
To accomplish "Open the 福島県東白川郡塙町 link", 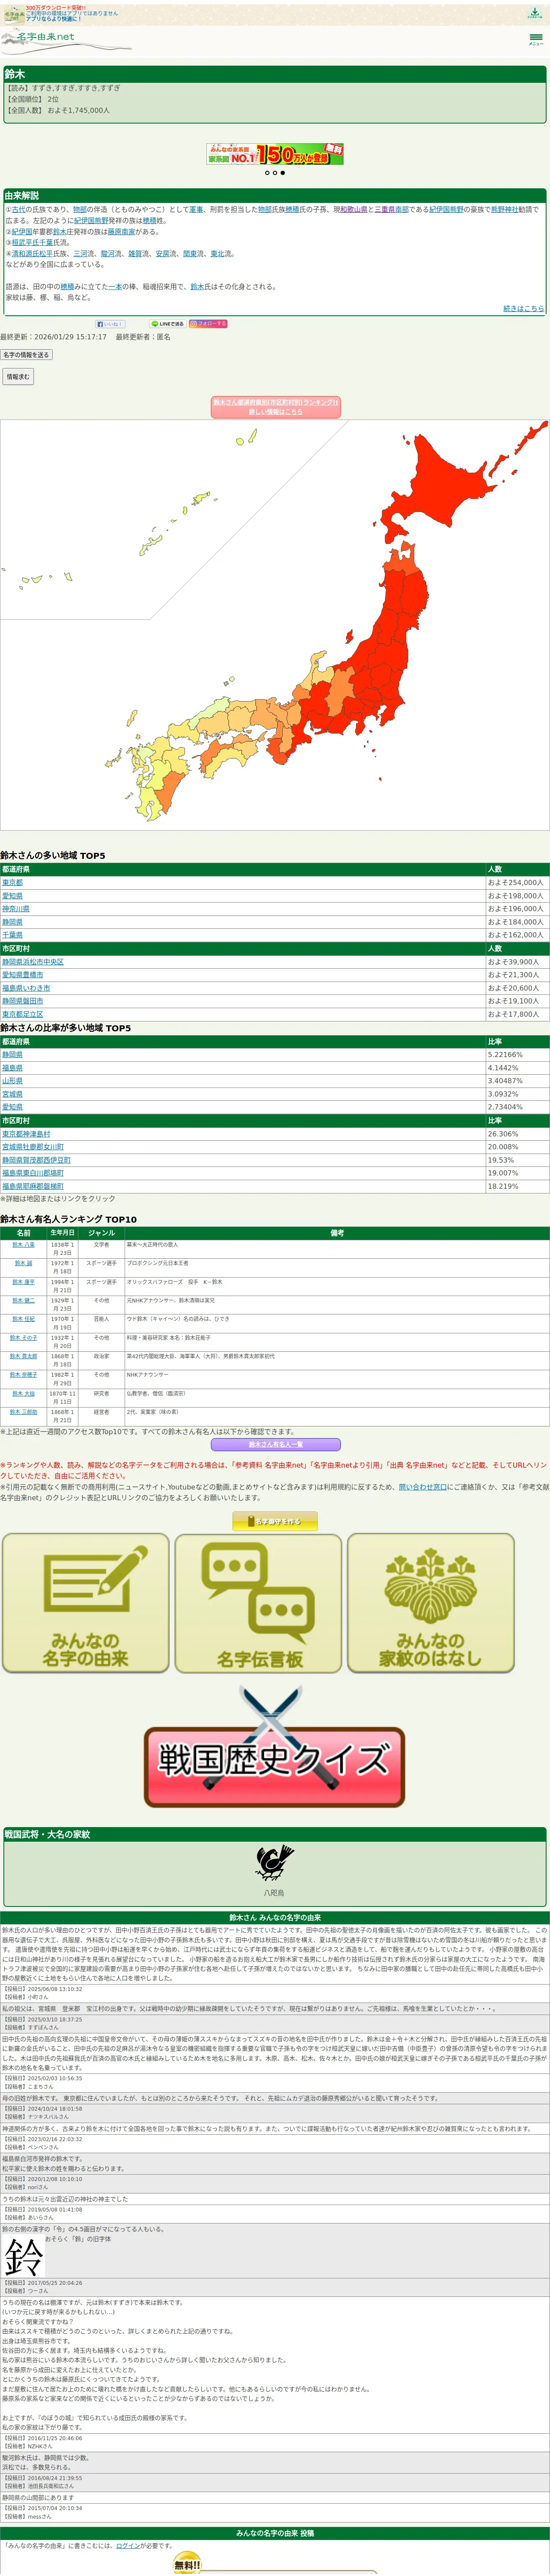I will (33, 1173).
